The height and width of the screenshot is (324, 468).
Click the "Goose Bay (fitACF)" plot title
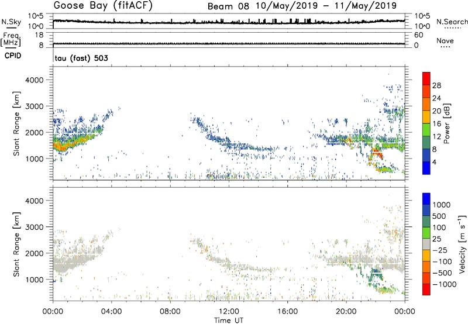point(103,5)
